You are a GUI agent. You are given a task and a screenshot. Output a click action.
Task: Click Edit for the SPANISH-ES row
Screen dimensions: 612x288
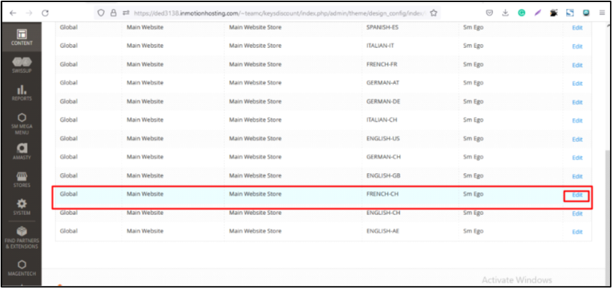577,28
